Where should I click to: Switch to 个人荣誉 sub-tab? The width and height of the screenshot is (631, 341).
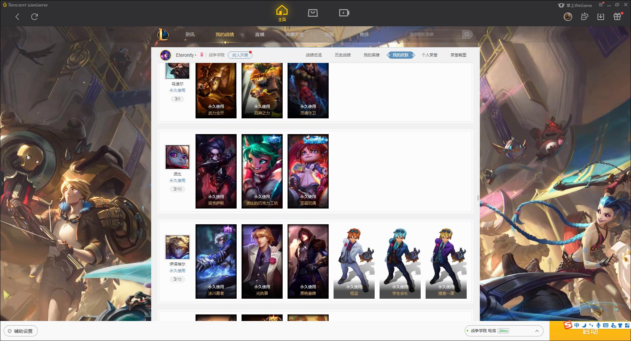[x=430, y=55]
